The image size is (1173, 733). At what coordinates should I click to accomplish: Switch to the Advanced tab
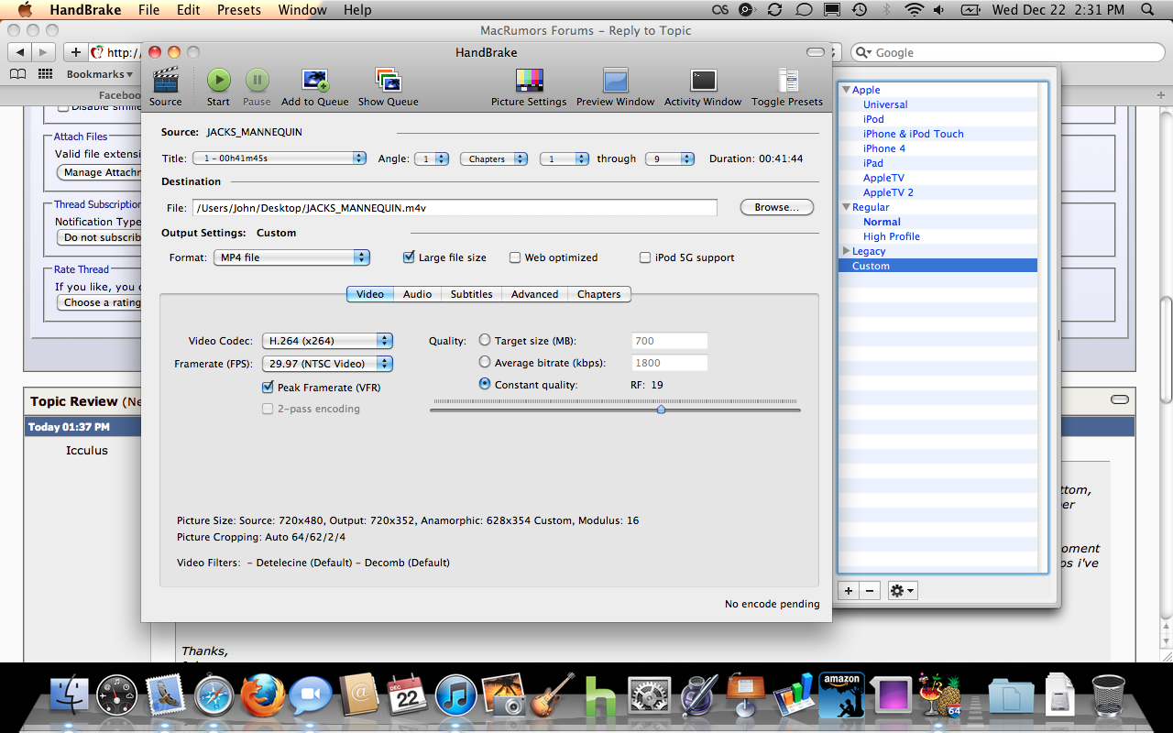tap(534, 294)
